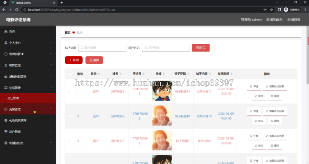
Task: Click the page vertical scrollbar
Action: 308,55
